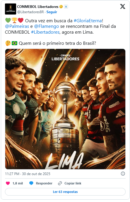Open the @Palmeiras mention
This screenshot has height=202, width=130.
click(17, 26)
